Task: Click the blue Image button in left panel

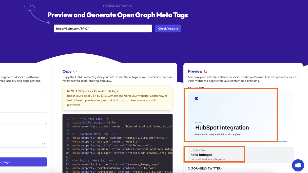Action: 23,162
